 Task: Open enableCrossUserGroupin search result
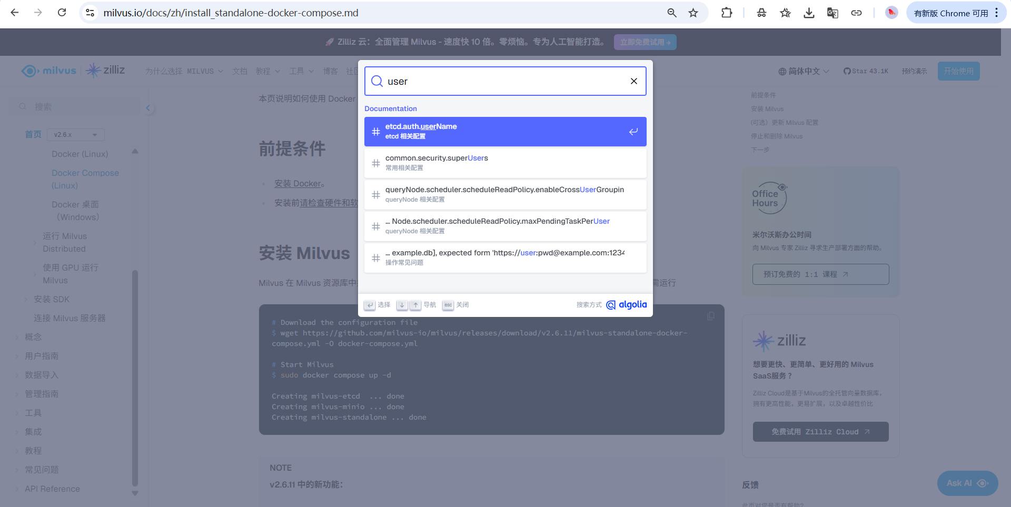point(506,195)
